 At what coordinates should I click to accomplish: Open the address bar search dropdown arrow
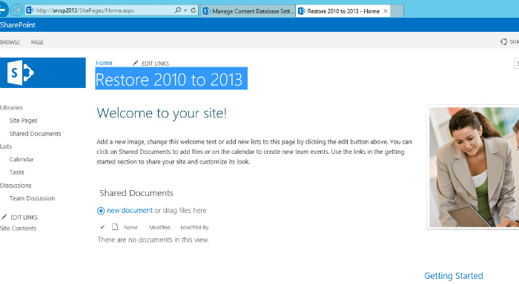click(185, 10)
